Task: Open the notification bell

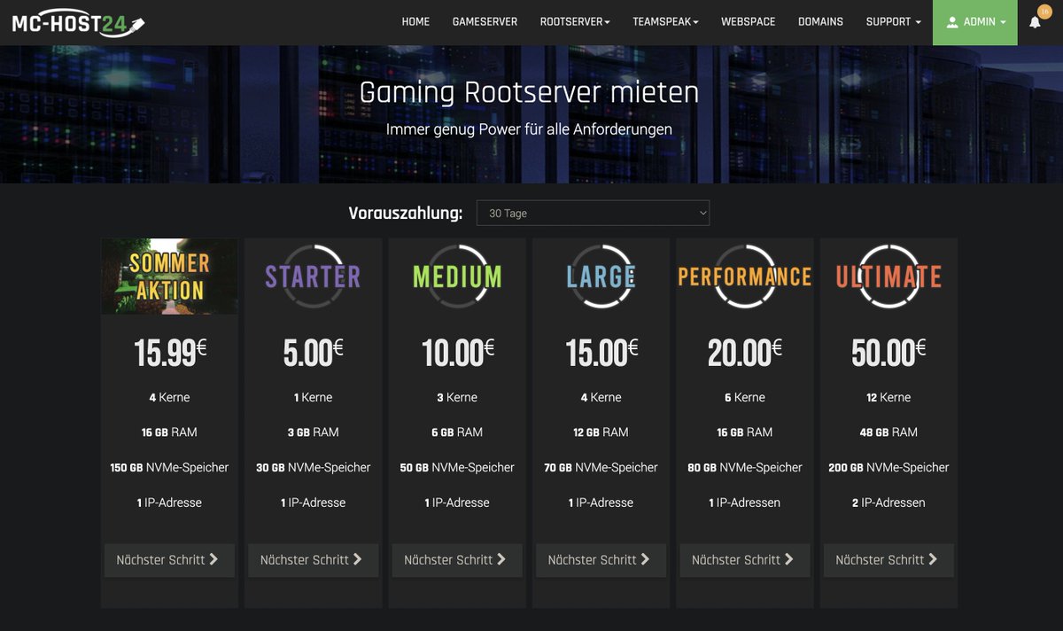Action: pyautogui.click(x=1036, y=22)
